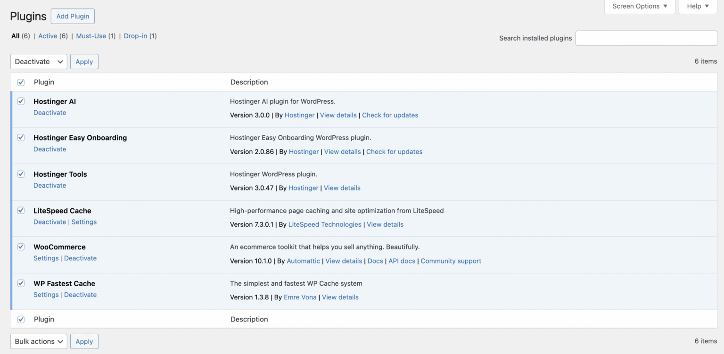This screenshot has height=354, width=724.
Task: Apply the selected bulk action
Action: (x=84, y=61)
